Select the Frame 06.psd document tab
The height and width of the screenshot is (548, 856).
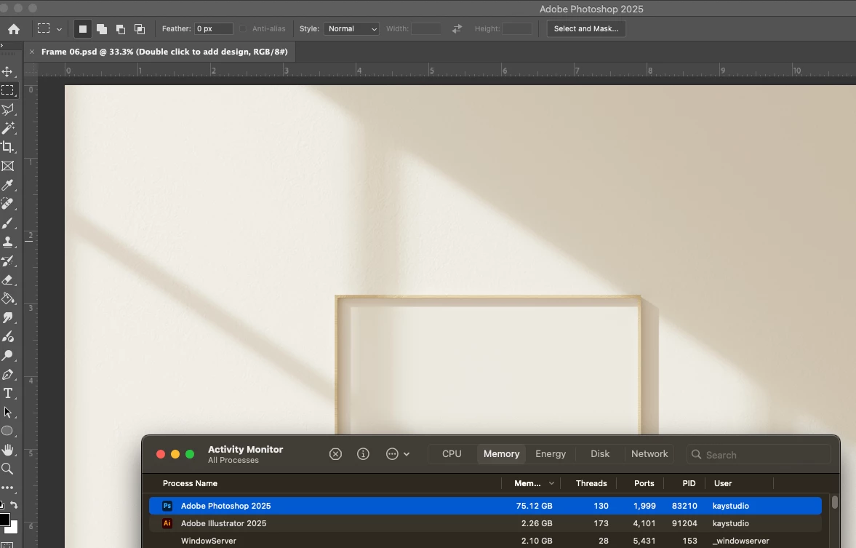point(164,52)
